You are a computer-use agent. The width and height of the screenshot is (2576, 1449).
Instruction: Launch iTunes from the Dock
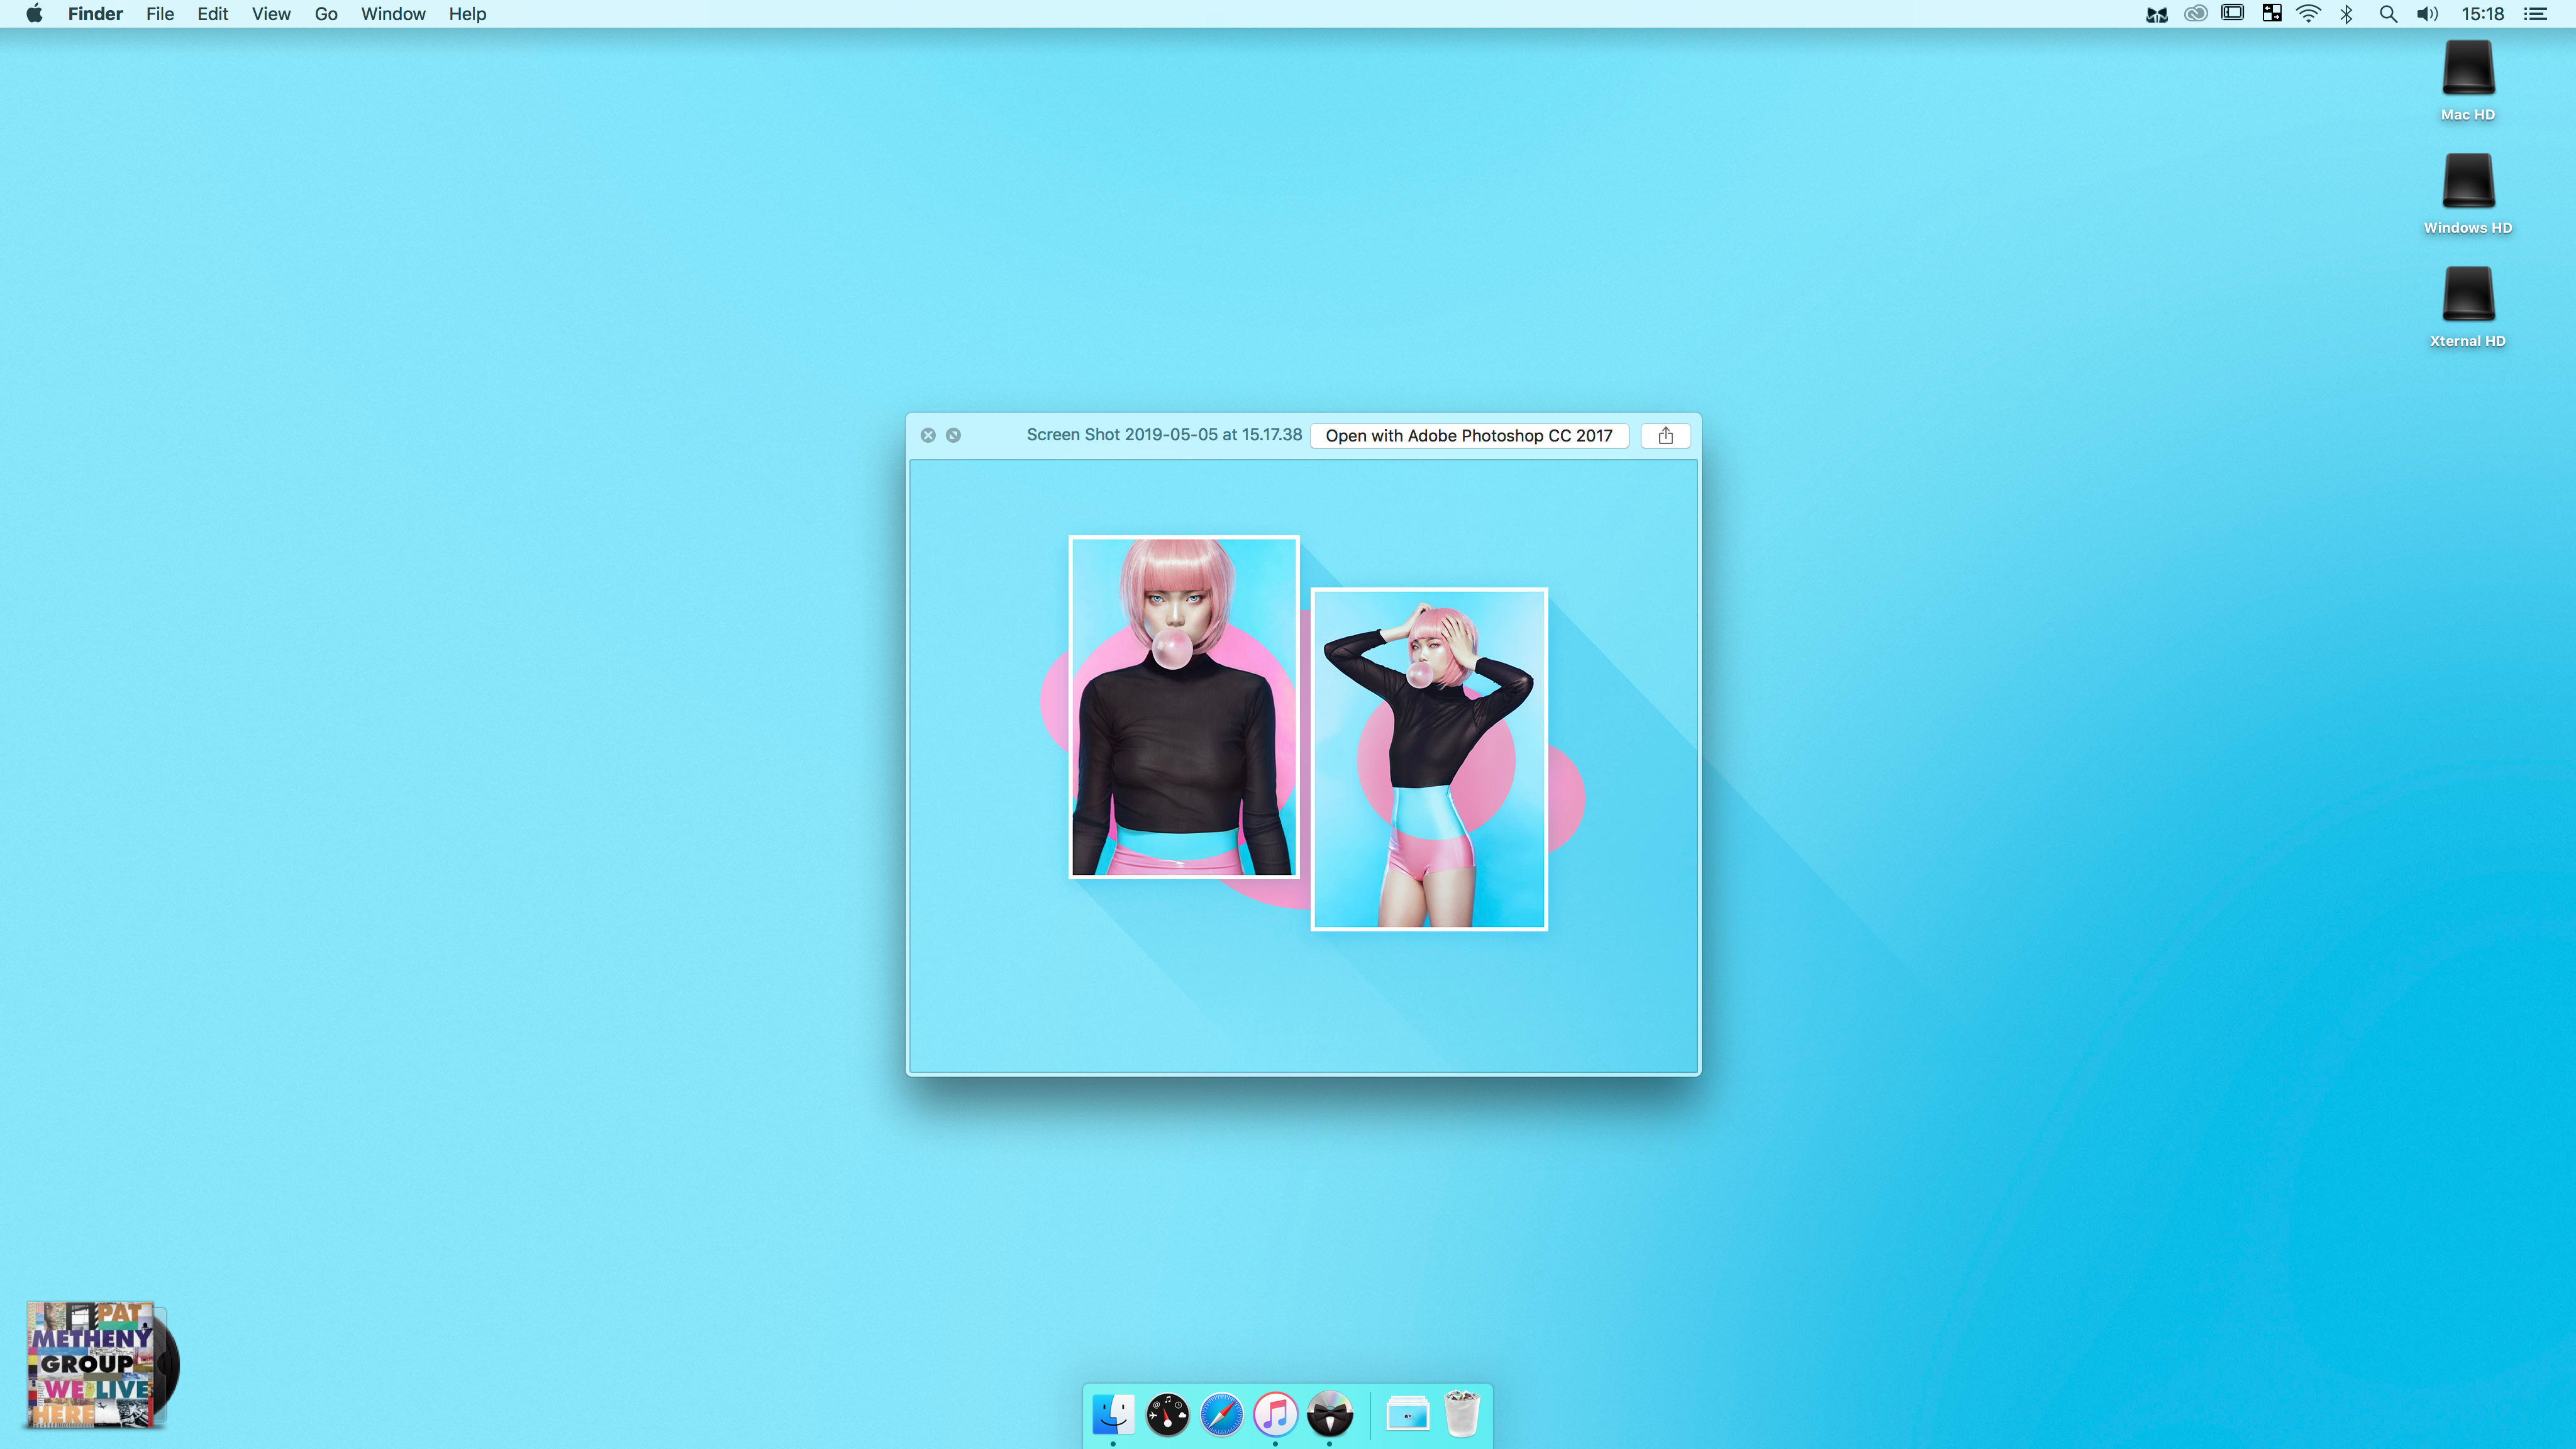pos(1275,1415)
